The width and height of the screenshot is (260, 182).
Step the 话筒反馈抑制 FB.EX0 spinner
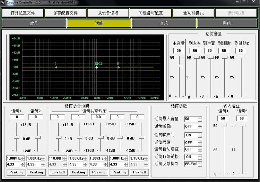(200, 164)
